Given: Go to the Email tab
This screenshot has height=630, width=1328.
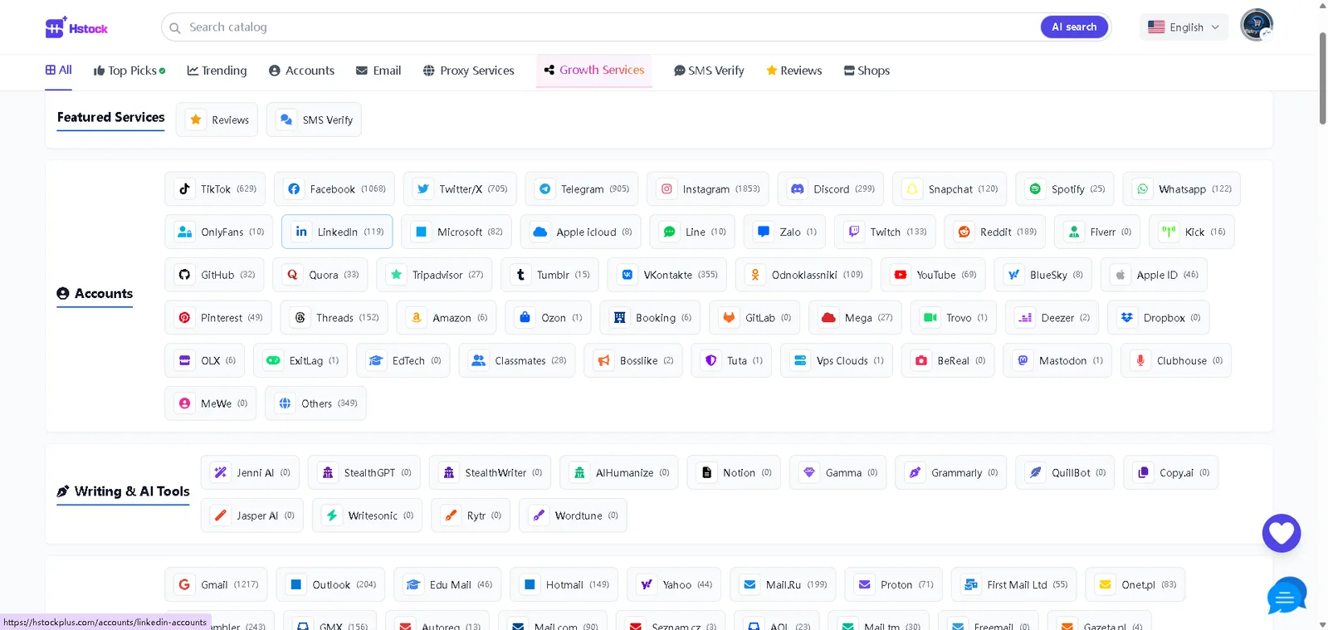Looking at the screenshot, I should [x=378, y=71].
